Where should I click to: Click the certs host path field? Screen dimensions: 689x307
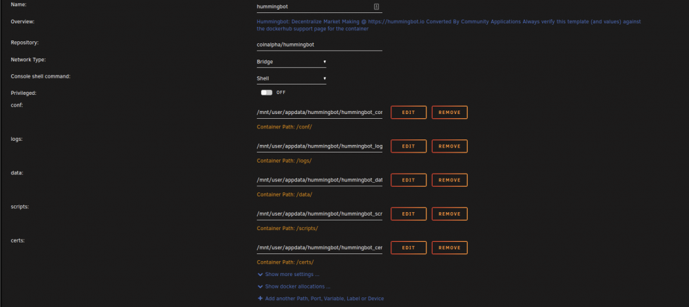[320, 247]
